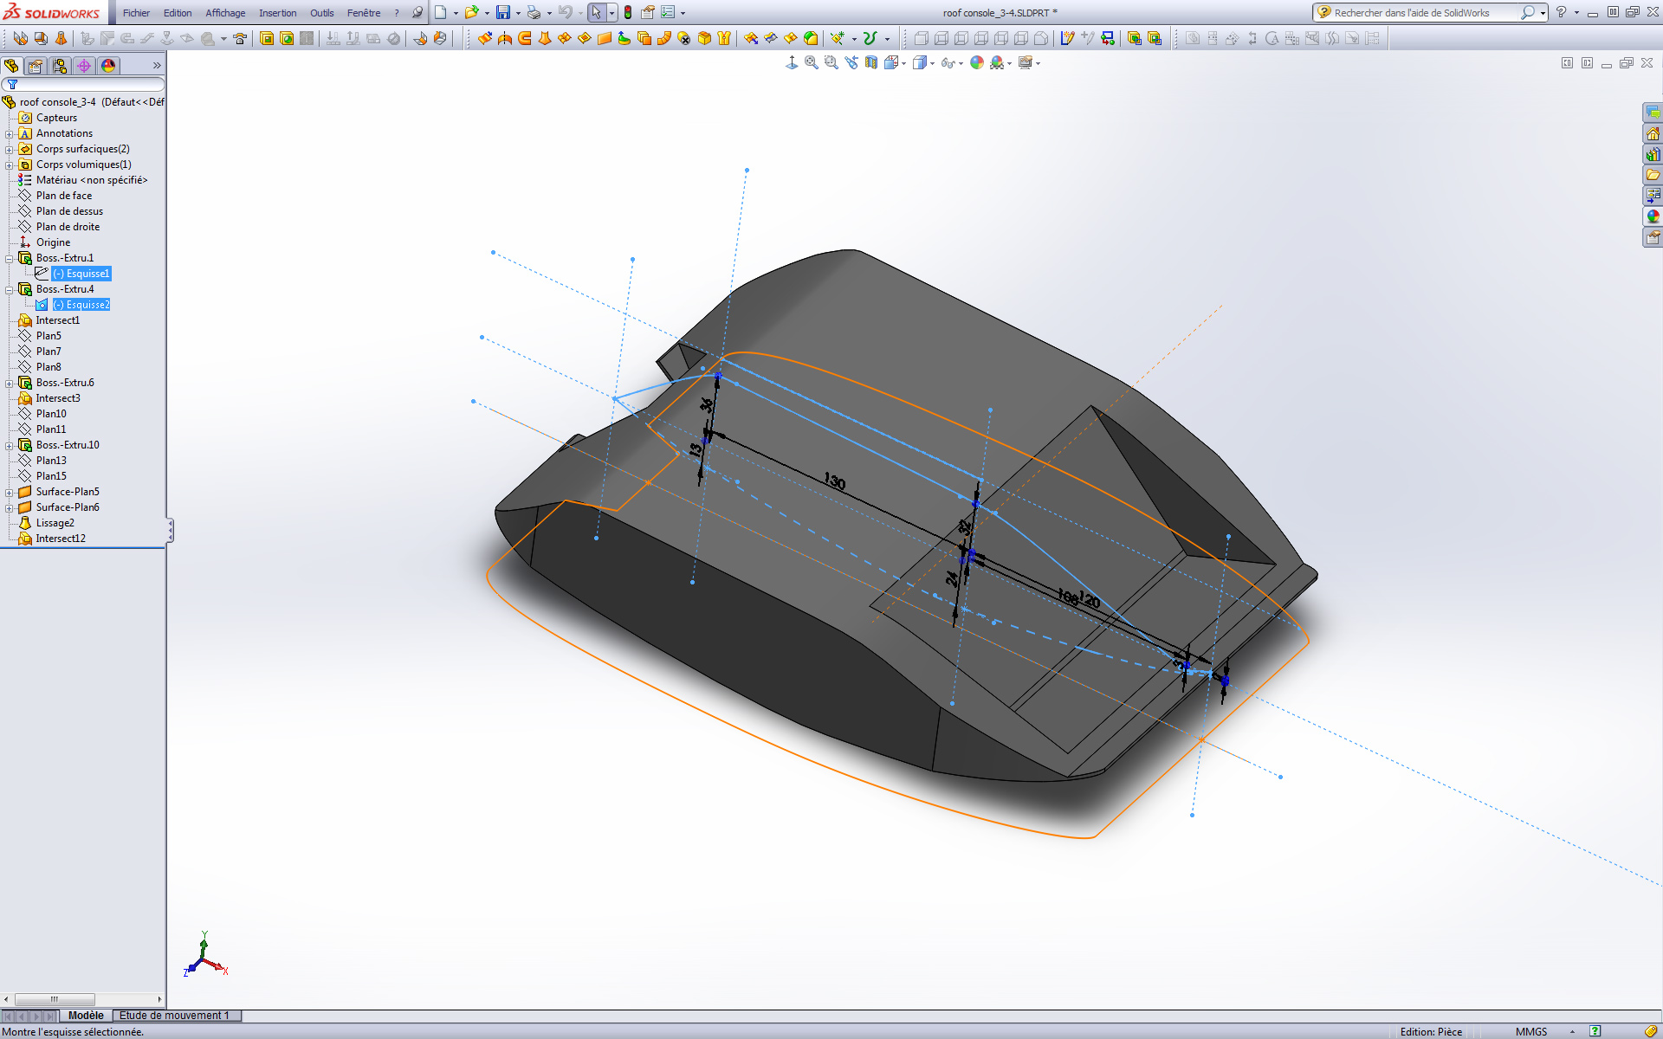
Task: Filter icon in feature tree search
Action: 12,85
